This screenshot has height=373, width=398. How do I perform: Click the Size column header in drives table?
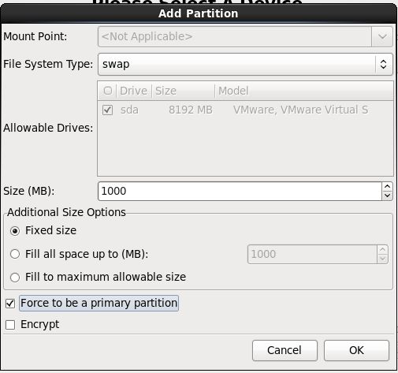click(183, 91)
